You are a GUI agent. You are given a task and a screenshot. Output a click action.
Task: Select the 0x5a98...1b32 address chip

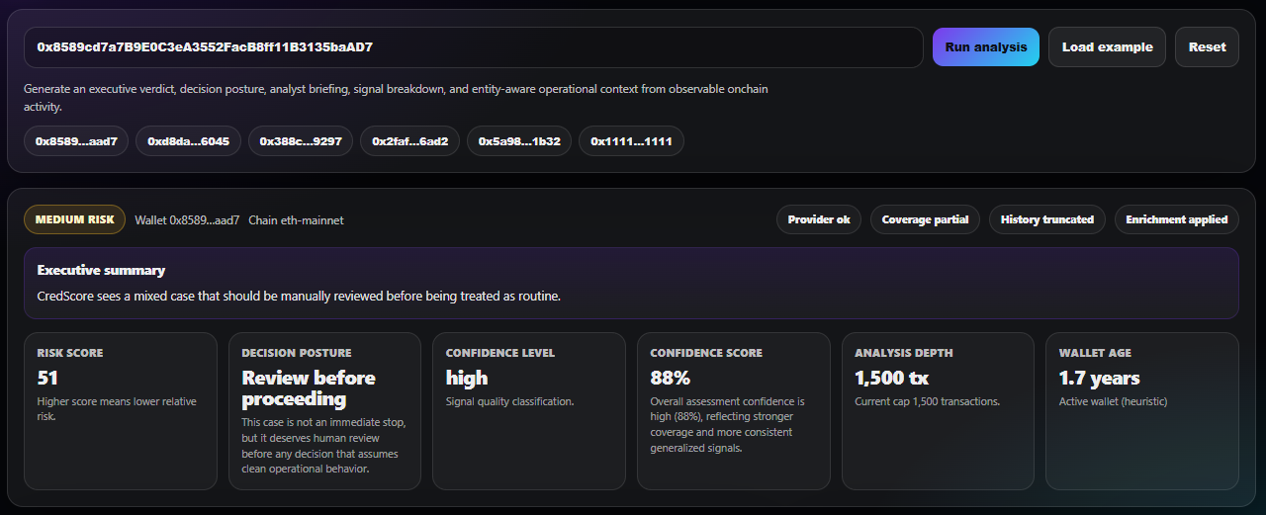[519, 141]
